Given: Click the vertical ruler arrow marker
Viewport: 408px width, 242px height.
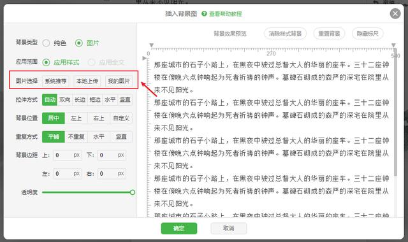Looking at the screenshot, I should click(x=145, y=58).
